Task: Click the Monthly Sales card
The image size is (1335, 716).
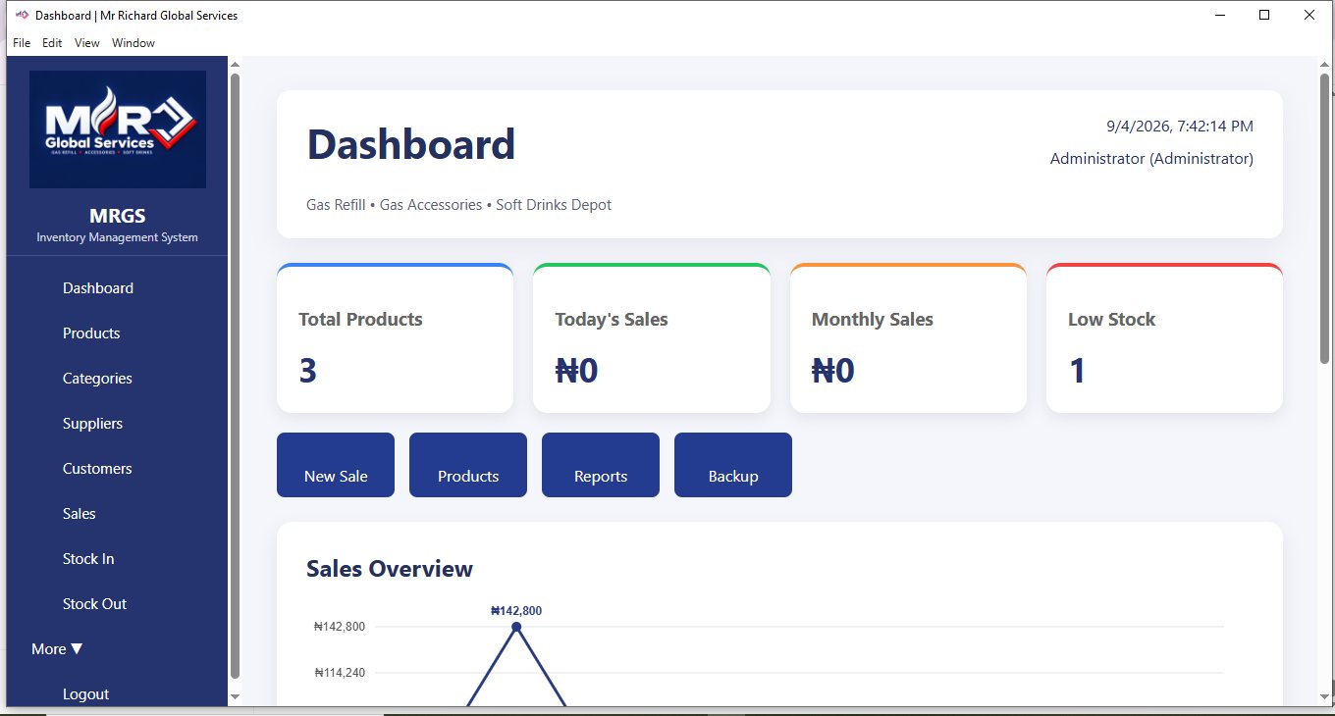Action: [908, 338]
